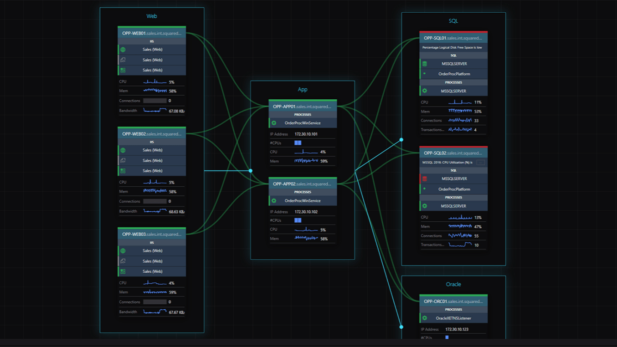The image size is (617, 347).
Task: Toggle the green status dot beside OrderProcPlatform on OPP-SQL01
Action: point(424,74)
